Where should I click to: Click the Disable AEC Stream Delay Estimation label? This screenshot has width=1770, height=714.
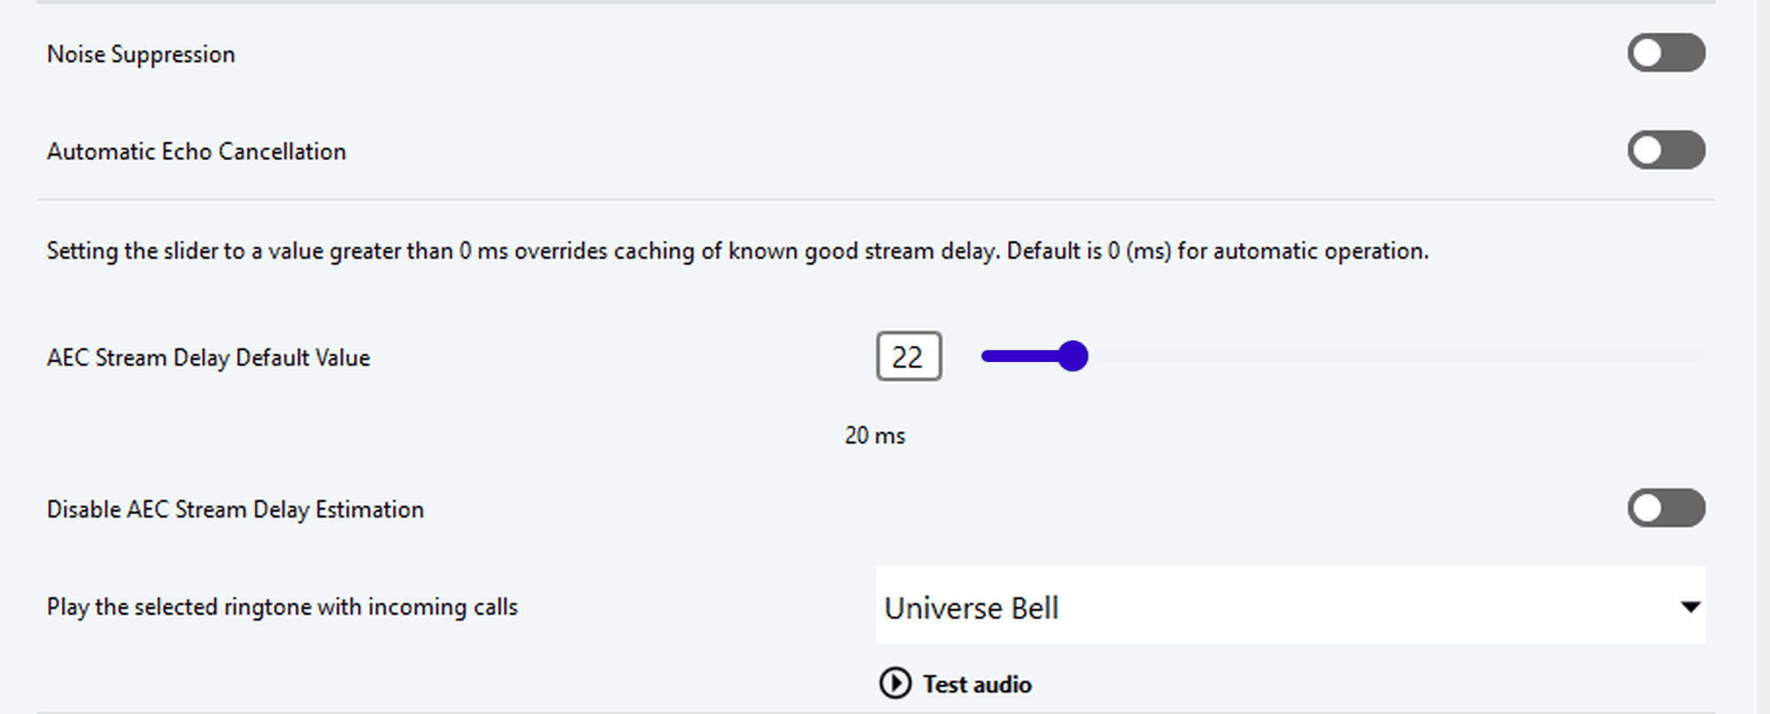coord(235,511)
